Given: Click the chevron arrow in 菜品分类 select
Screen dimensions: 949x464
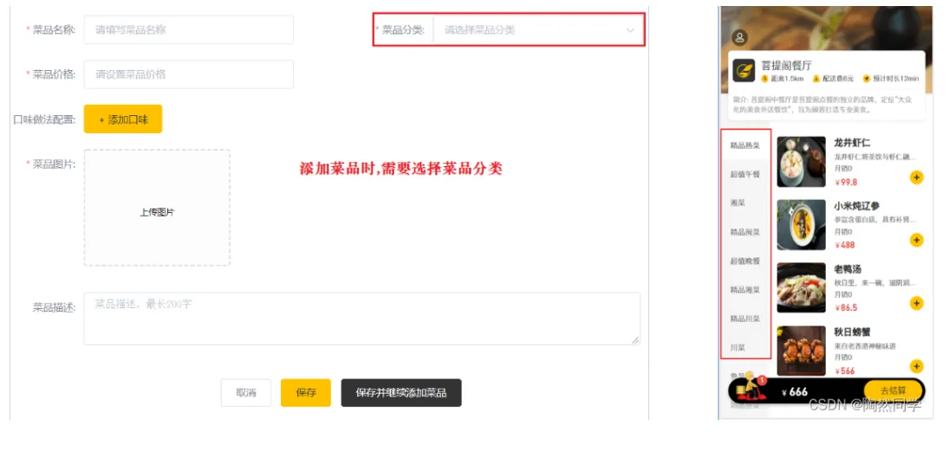Looking at the screenshot, I should click(630, 29).
